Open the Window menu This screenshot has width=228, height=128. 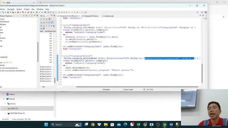[40, 9]
